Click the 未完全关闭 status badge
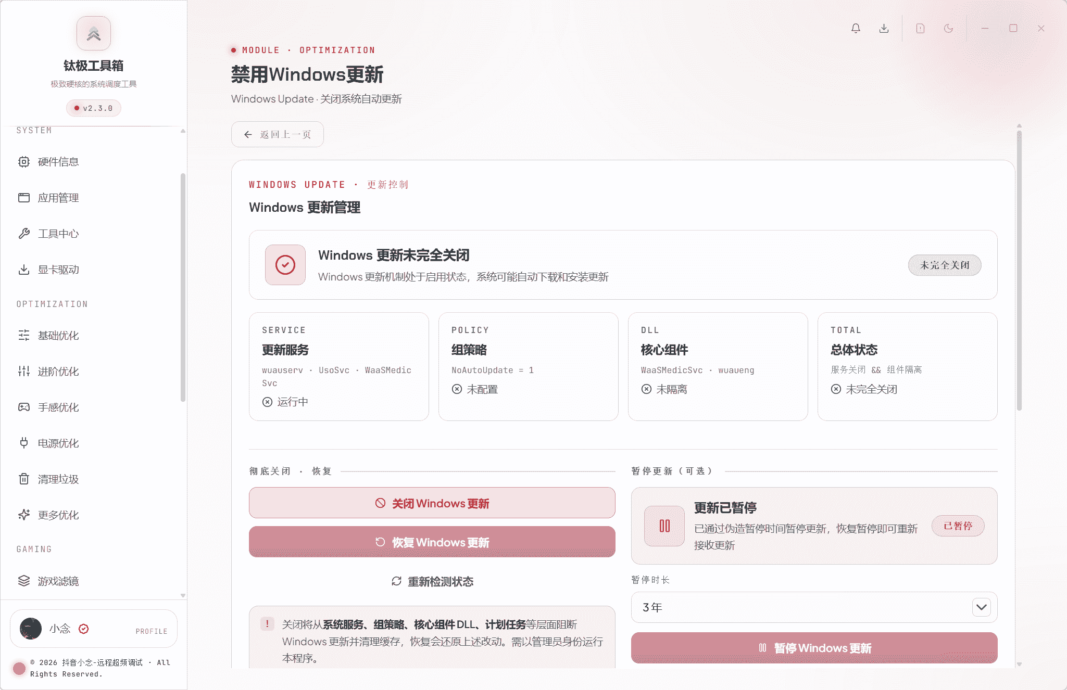 pyautogui.click(x=945, y=265)
